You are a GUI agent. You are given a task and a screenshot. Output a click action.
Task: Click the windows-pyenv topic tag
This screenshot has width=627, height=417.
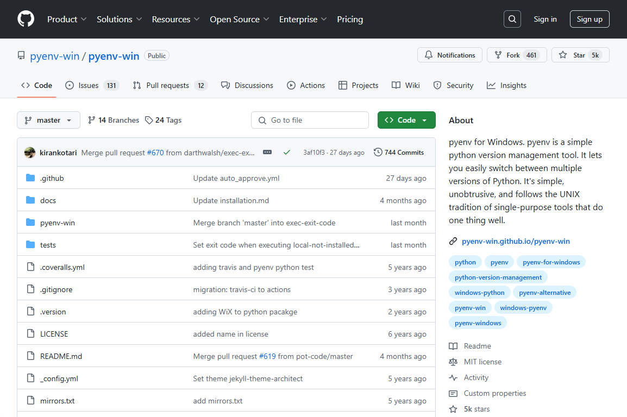[523, 307]
